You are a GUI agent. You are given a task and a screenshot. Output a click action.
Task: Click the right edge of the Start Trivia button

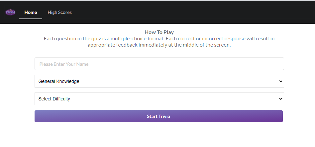click(280, 116)
